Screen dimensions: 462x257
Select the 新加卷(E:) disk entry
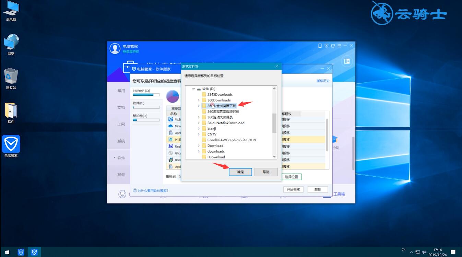(146, 118)
